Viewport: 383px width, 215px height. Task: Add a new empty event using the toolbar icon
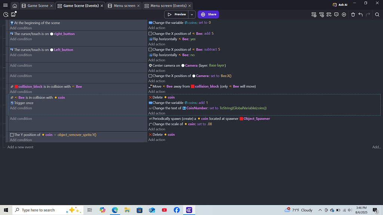tap(314, 15)
